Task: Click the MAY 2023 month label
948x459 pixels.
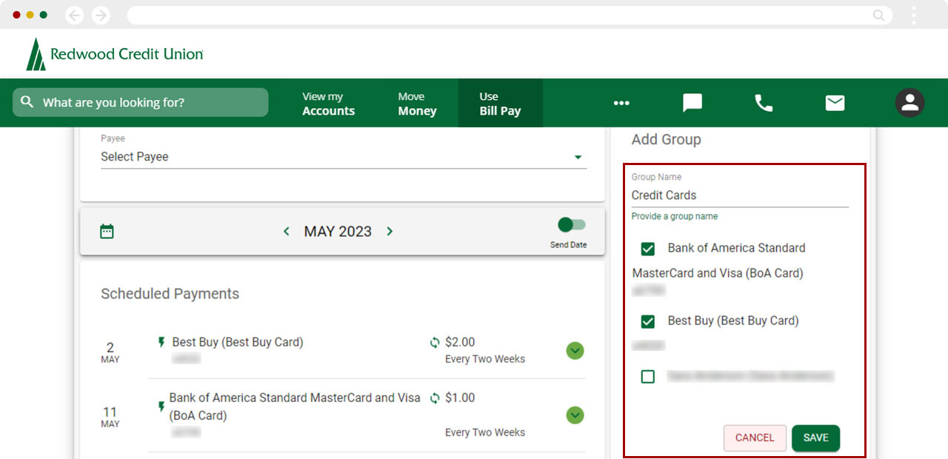Action: tap(338, 232)
